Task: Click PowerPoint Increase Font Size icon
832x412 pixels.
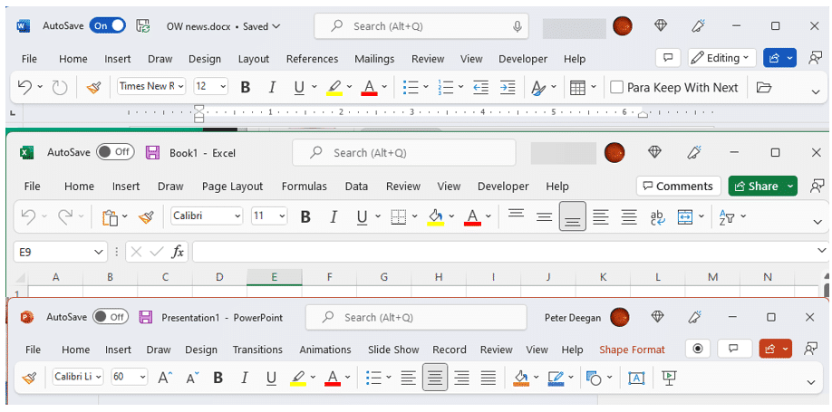Action: click(x=166, y=378)
